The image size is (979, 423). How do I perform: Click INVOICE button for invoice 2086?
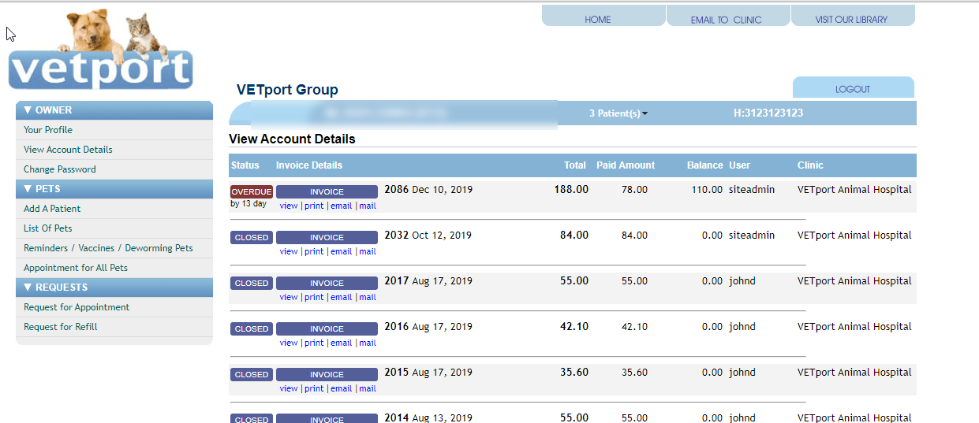pos(327,191)
